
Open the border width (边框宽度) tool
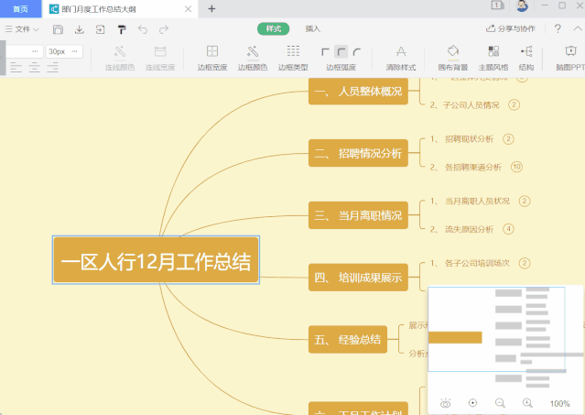[x=211, y=57]
